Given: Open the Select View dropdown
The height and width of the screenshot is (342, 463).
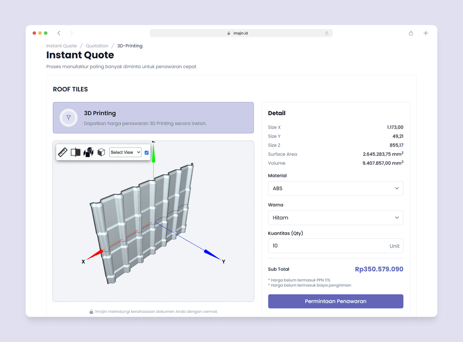Looking at the screenshot, I should pyautogui.click(x=125, y=152).
